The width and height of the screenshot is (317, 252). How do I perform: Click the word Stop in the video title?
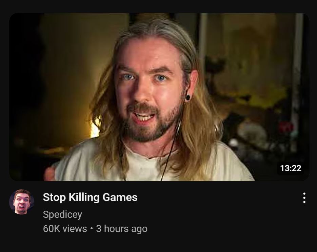[x=54, y=197]
